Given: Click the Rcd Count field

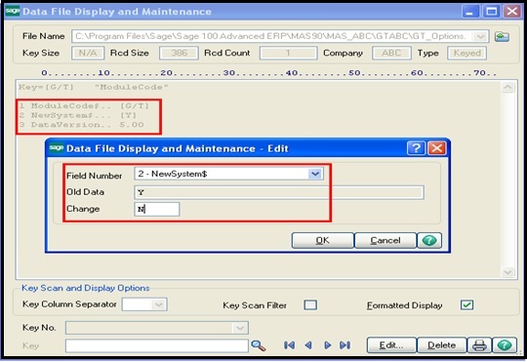Looking at the screenshot, I should pyautogui.click(x=288, y=53).
